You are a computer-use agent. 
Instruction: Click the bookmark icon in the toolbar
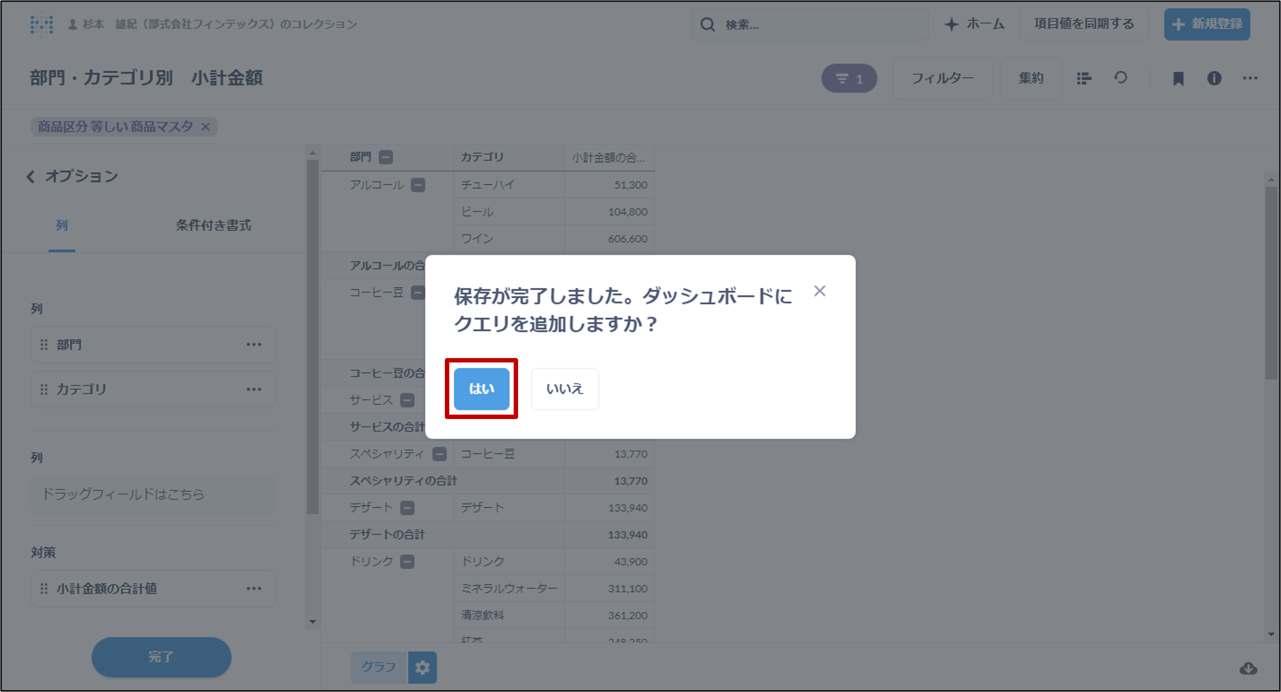click(x=1178, y=79)
